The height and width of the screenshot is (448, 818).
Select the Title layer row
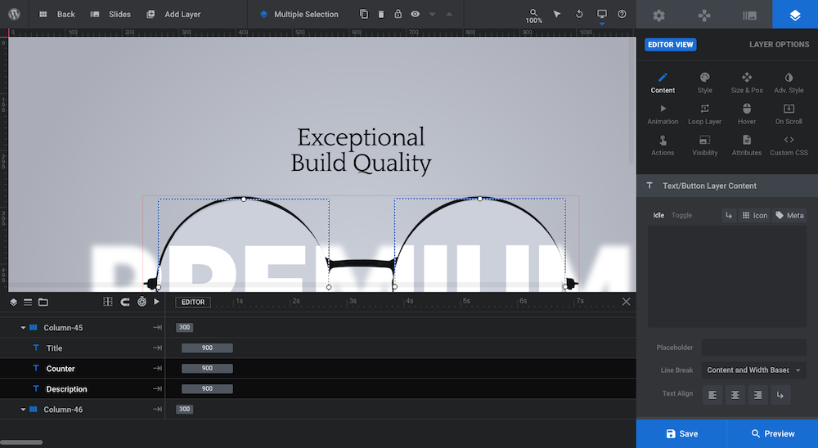[83, 348]
